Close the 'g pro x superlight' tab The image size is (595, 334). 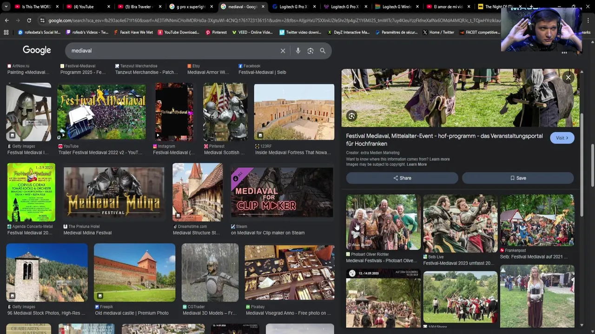click(212, 7)
